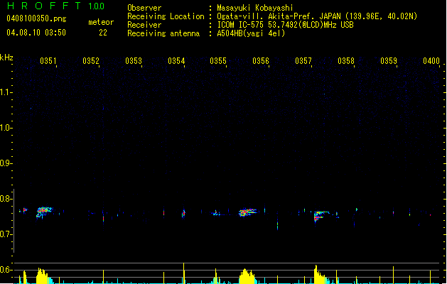
Task: Click the date stamp 04.08.10 03:50
Action: pos(36,33)
